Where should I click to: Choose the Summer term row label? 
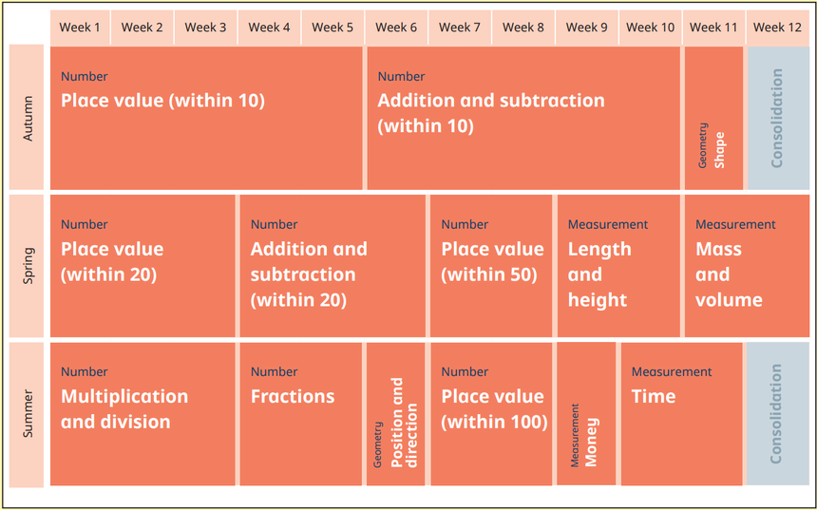pos(28,414)
